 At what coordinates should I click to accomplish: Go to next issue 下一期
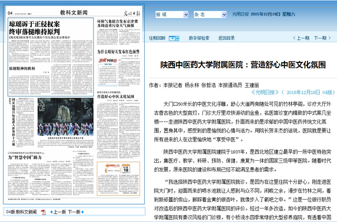(x=322, y=38)
